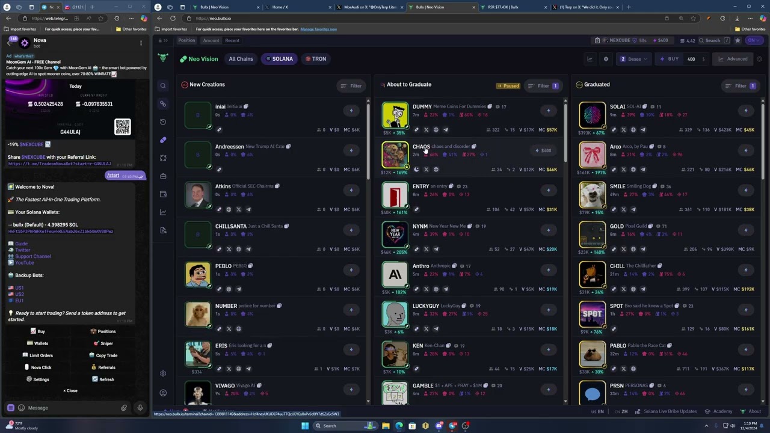The width and height of the screenshot is (770, 433).
Task: Open the Windows Start button
Action: tap(305, 426)
